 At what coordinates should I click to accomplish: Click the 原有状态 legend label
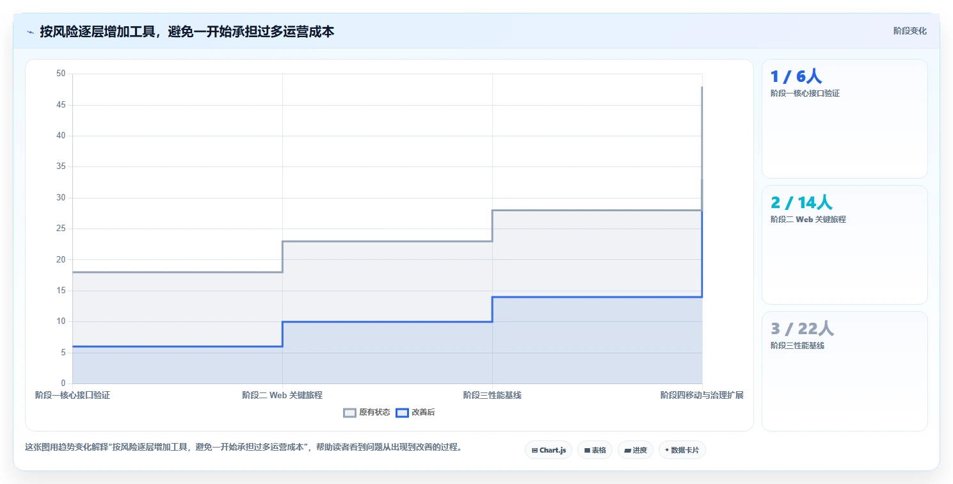click(x=374, y=413)
